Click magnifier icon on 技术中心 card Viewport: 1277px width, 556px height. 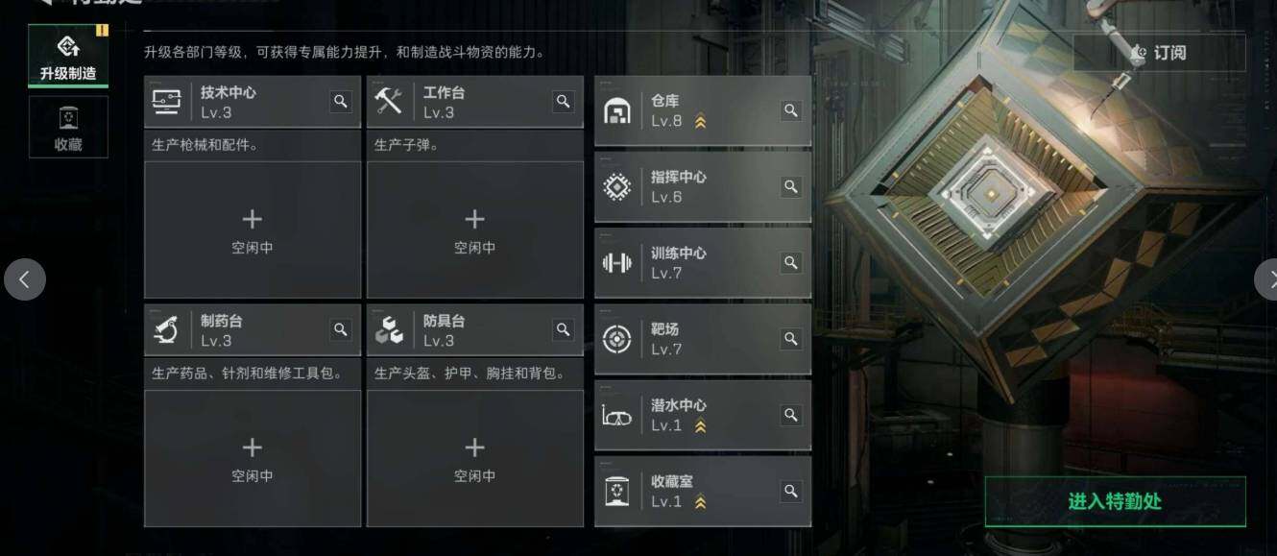[341, 101]
